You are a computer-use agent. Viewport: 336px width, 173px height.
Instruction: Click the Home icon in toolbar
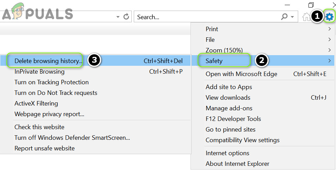[306, 17]
